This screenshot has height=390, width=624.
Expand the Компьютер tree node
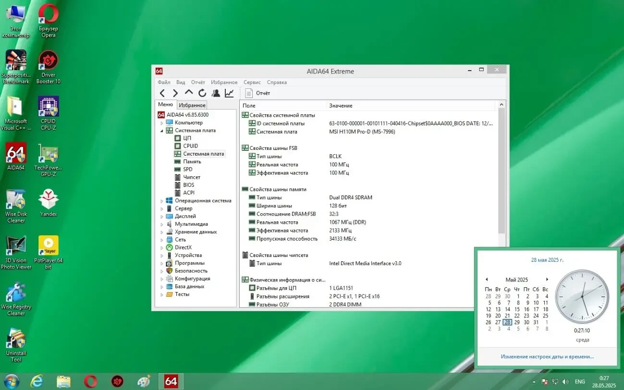pyautogui.click(x=161, y=122)
